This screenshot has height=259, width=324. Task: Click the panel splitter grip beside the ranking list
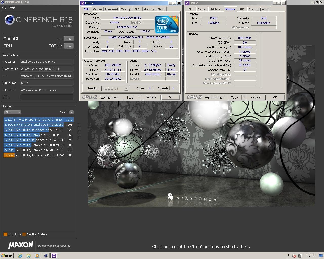click(78, 131)
